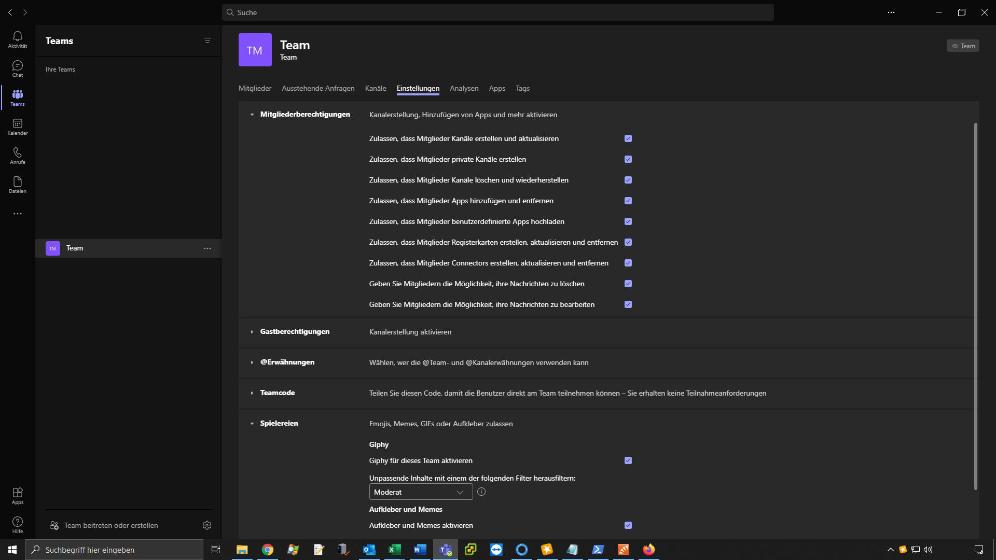Switch to the Mitglieder tab
The width and height of the screenshot is (996, 560).
coord(255,88)
